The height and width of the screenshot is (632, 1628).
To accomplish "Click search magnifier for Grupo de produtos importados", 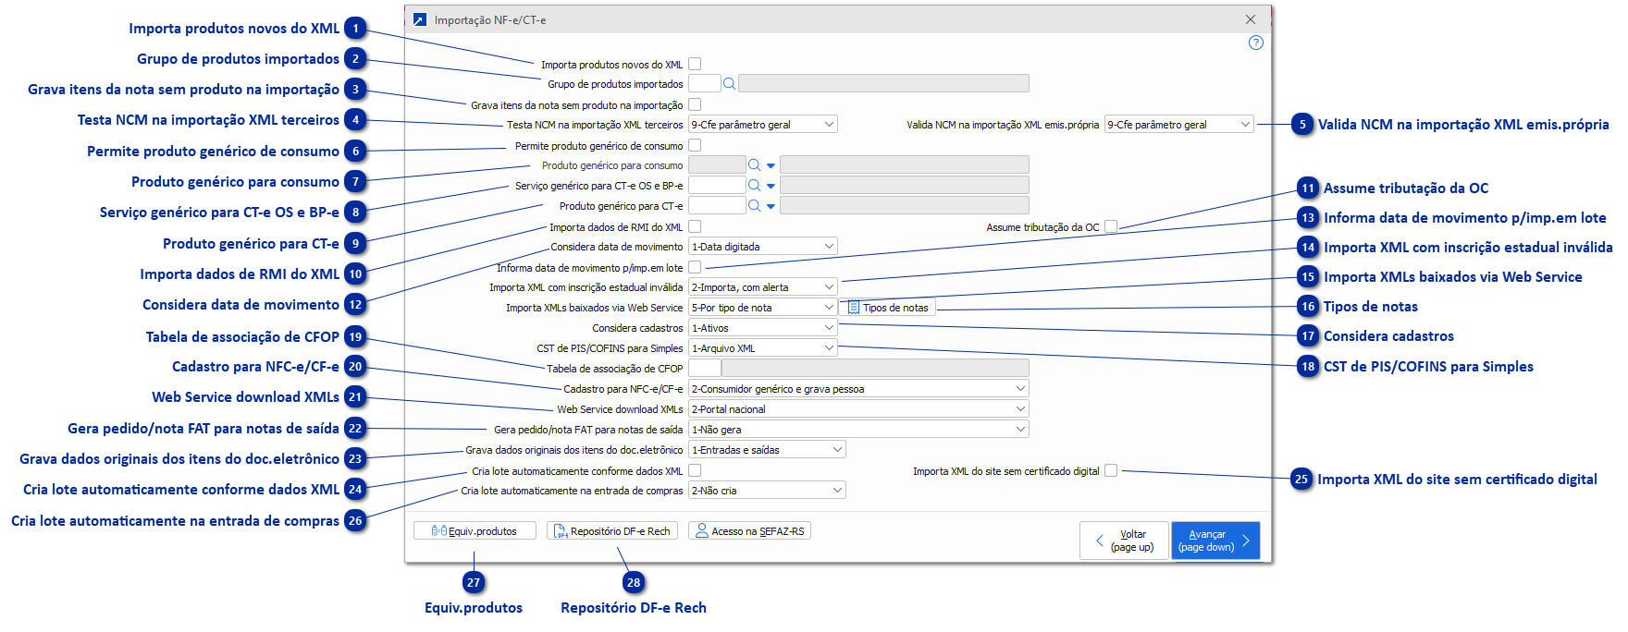I will [x=729, y=84].
